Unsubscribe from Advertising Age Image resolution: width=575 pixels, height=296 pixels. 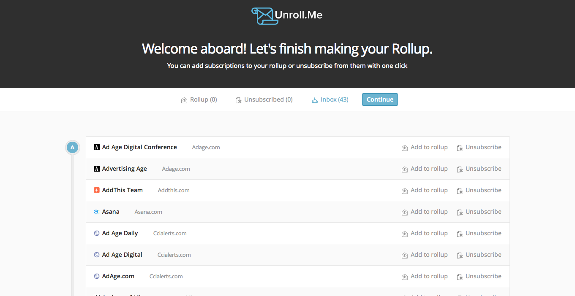(479, 169)
